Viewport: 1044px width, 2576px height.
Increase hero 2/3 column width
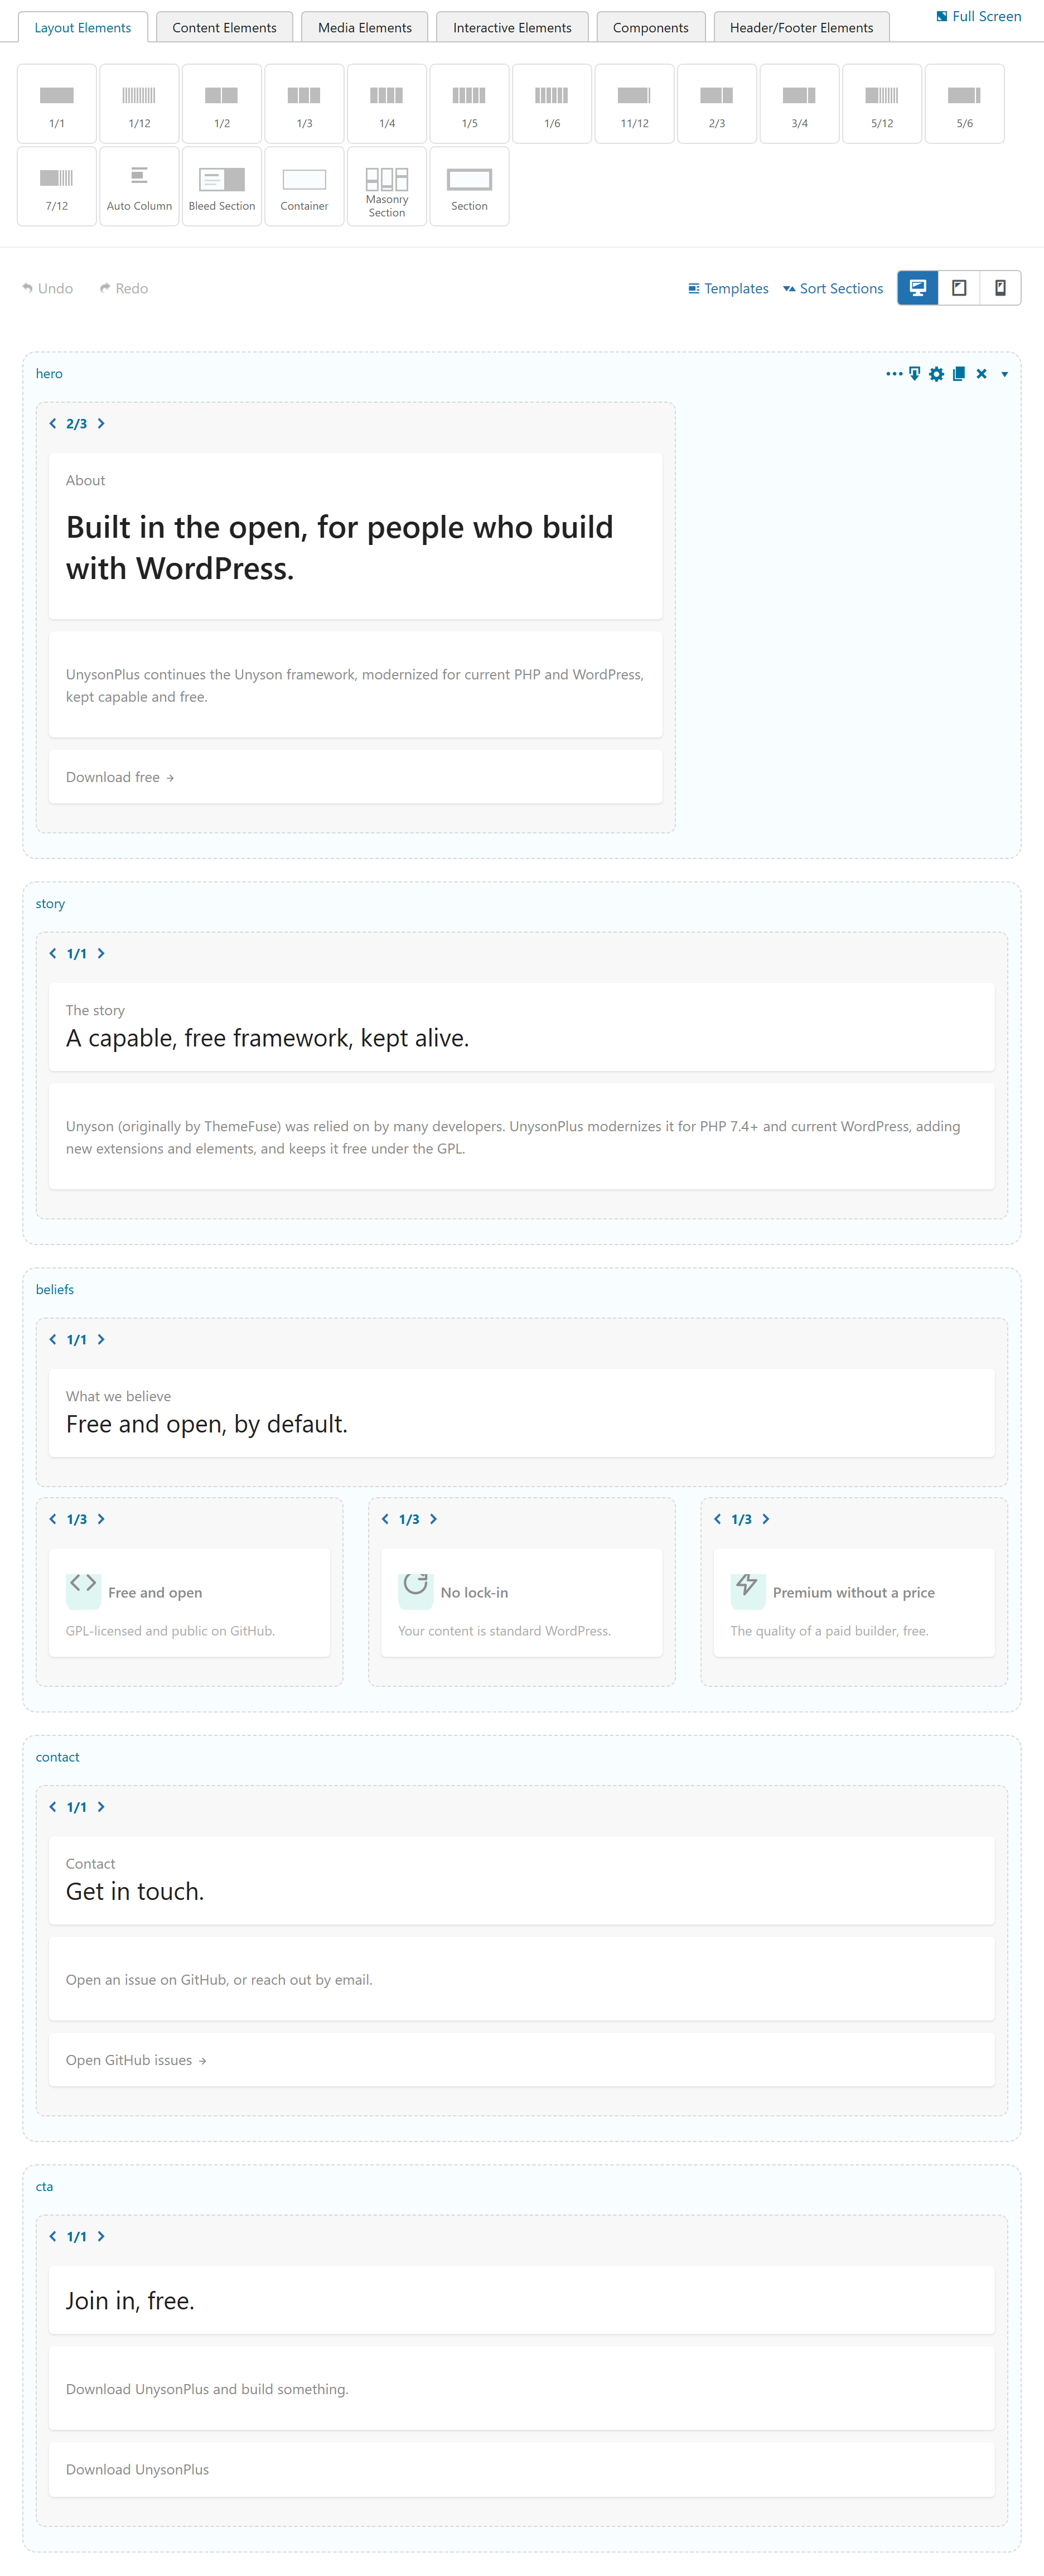101,424
